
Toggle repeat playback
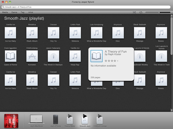coord(141,12)
